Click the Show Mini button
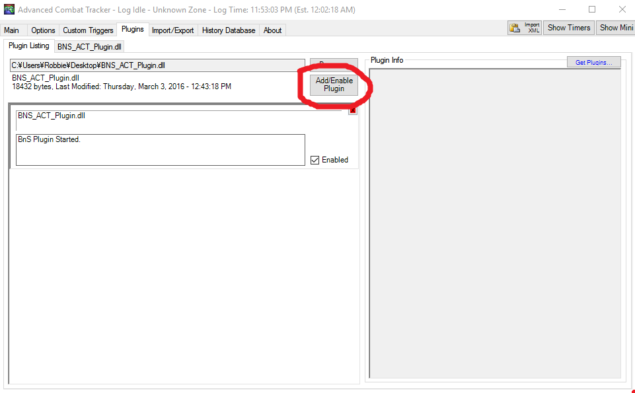 point(615,27)
